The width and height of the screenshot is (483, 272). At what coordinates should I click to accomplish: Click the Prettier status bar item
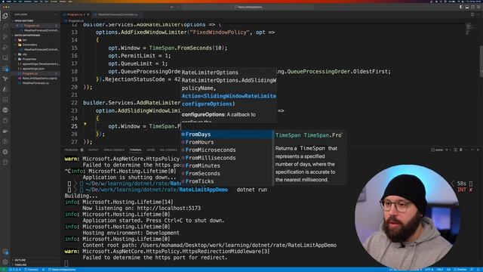click(x=460, y=270)
